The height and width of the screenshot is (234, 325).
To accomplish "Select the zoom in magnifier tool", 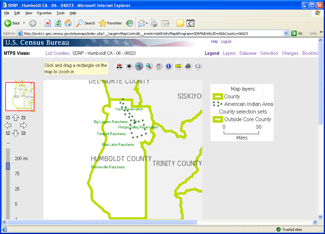I will [139, 66].
